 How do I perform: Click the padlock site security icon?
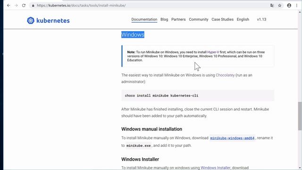coord(33,6)
